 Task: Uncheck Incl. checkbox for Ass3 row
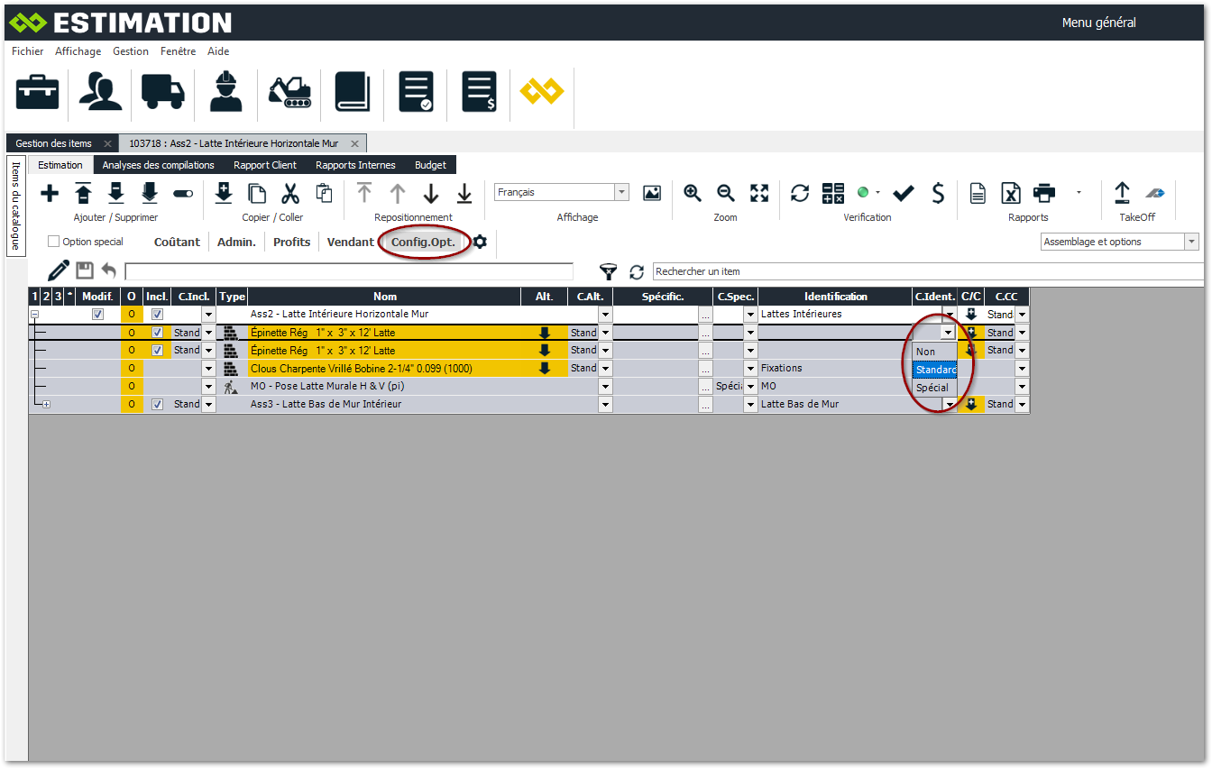pos(157,405)
